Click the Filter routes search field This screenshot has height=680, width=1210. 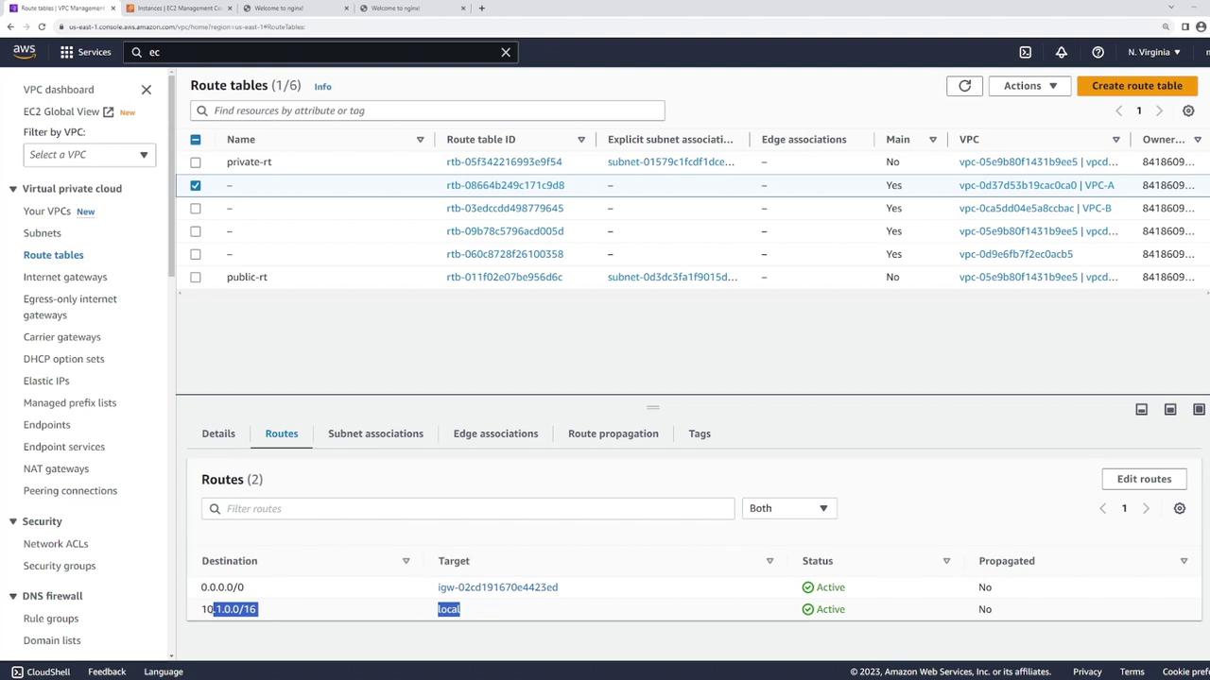click(468, 509)
